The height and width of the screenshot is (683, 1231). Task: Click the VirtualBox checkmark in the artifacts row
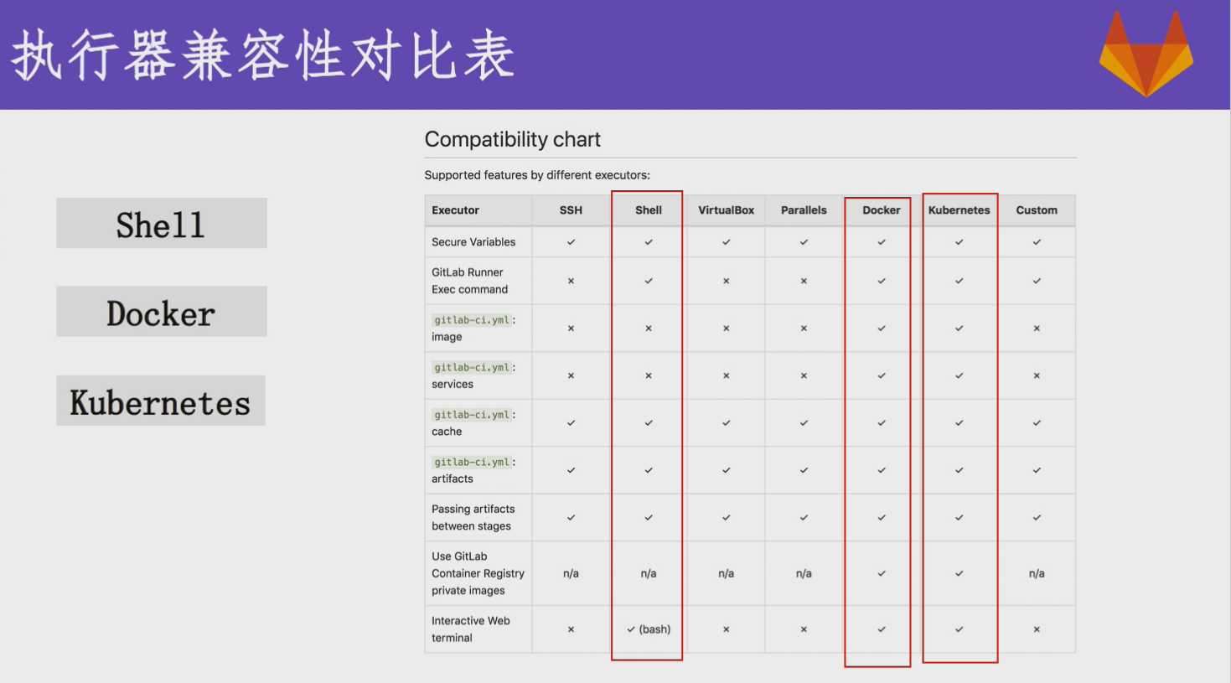tap(726, 470)
